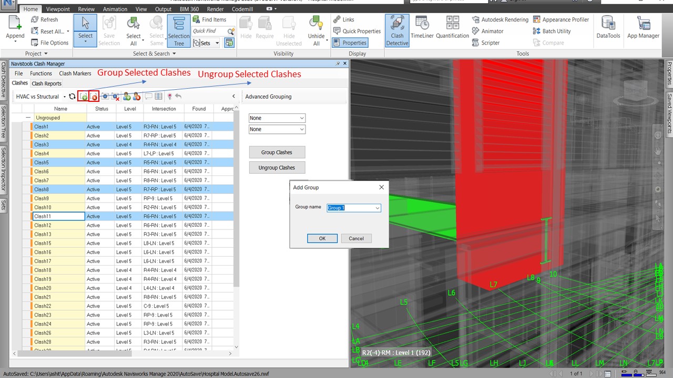The image size is (673, 378).
Task: Click the Ungroup Clashes button
Action: click(x=277, y=167)
